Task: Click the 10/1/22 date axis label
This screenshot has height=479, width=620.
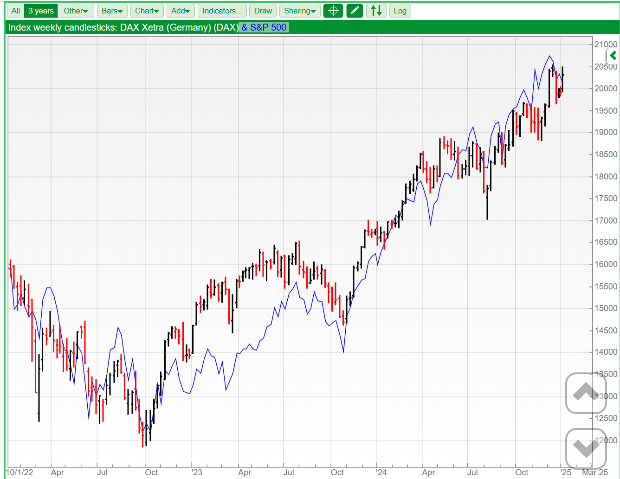Action: tap(20, 473)
